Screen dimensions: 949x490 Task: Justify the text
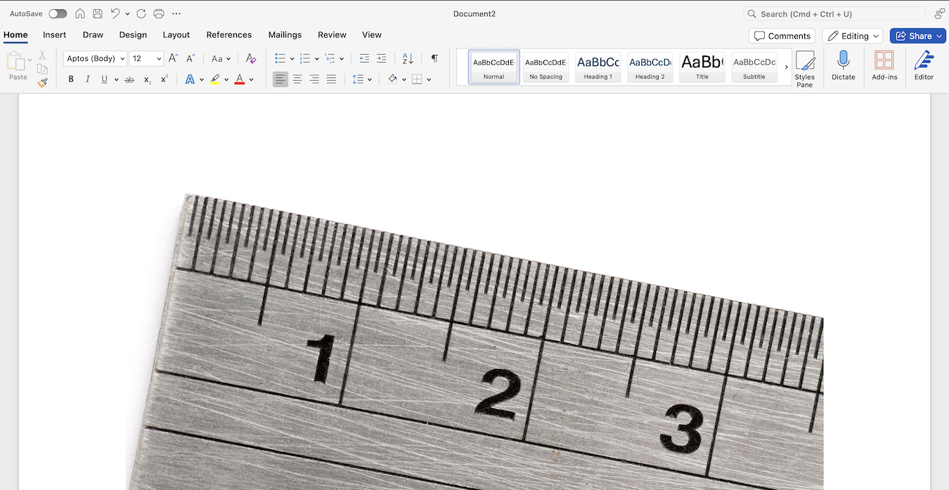pos(331,79)
